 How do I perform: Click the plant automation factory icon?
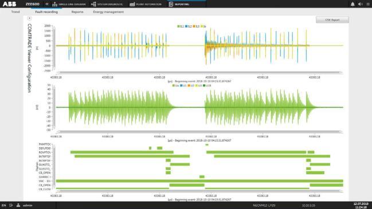pos(132,4)
